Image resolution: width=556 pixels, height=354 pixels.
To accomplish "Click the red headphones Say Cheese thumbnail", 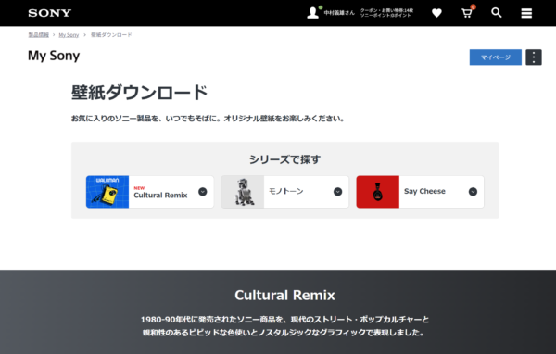I will [x=378, y=192].
